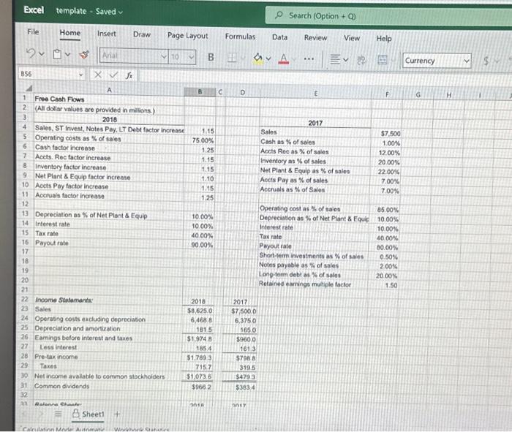Open the Data ribbon tab
The width and height of the screenshot is (512, 432).
click(280, 37)
